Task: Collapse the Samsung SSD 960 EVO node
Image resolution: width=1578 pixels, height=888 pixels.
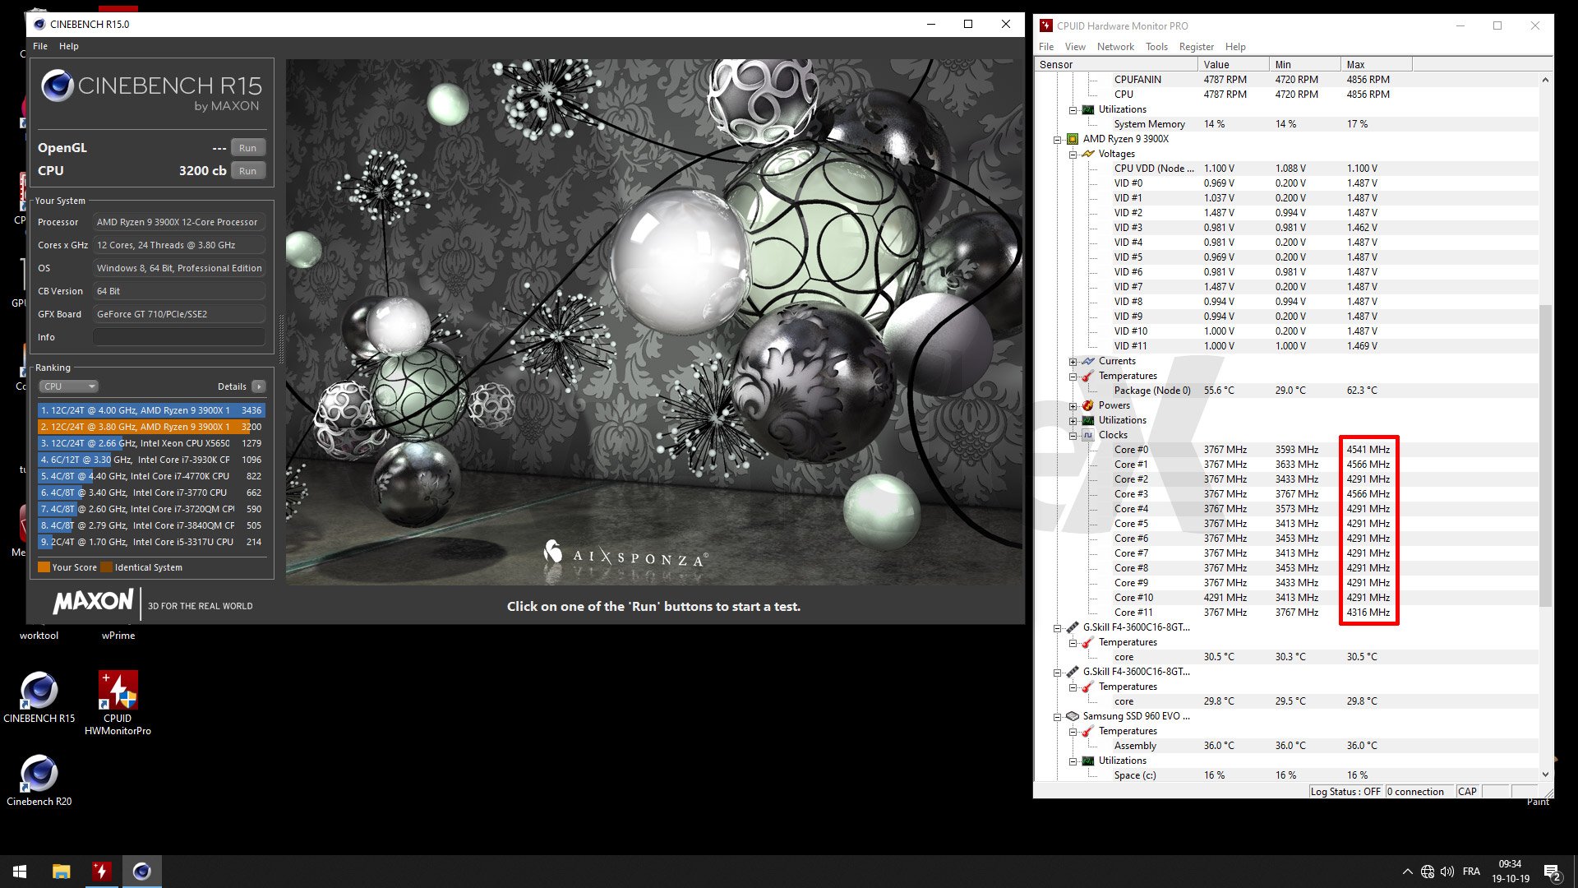Action: [x=1058, y=717]
